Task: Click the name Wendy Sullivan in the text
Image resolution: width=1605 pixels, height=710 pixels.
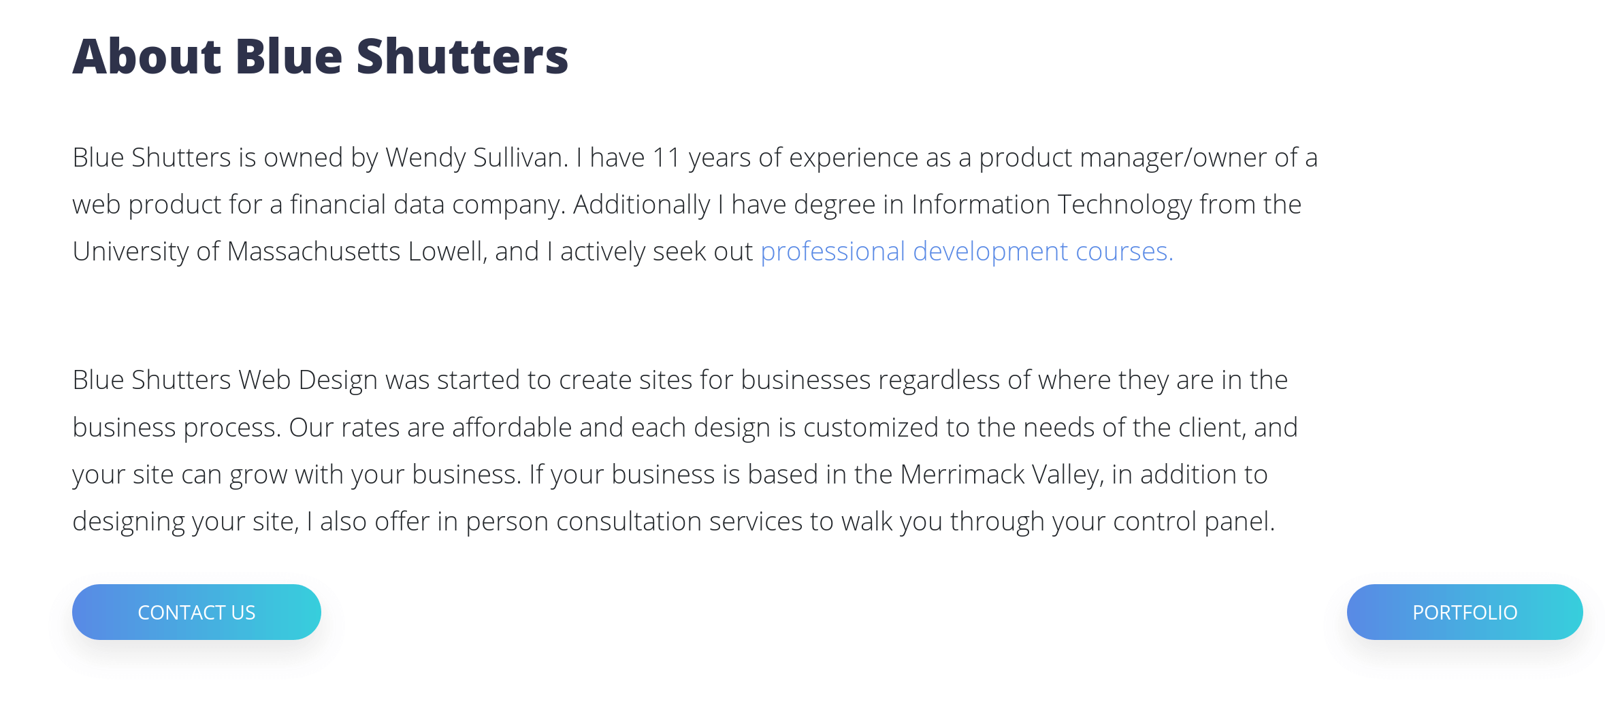Action: click(x=476, y=158)
